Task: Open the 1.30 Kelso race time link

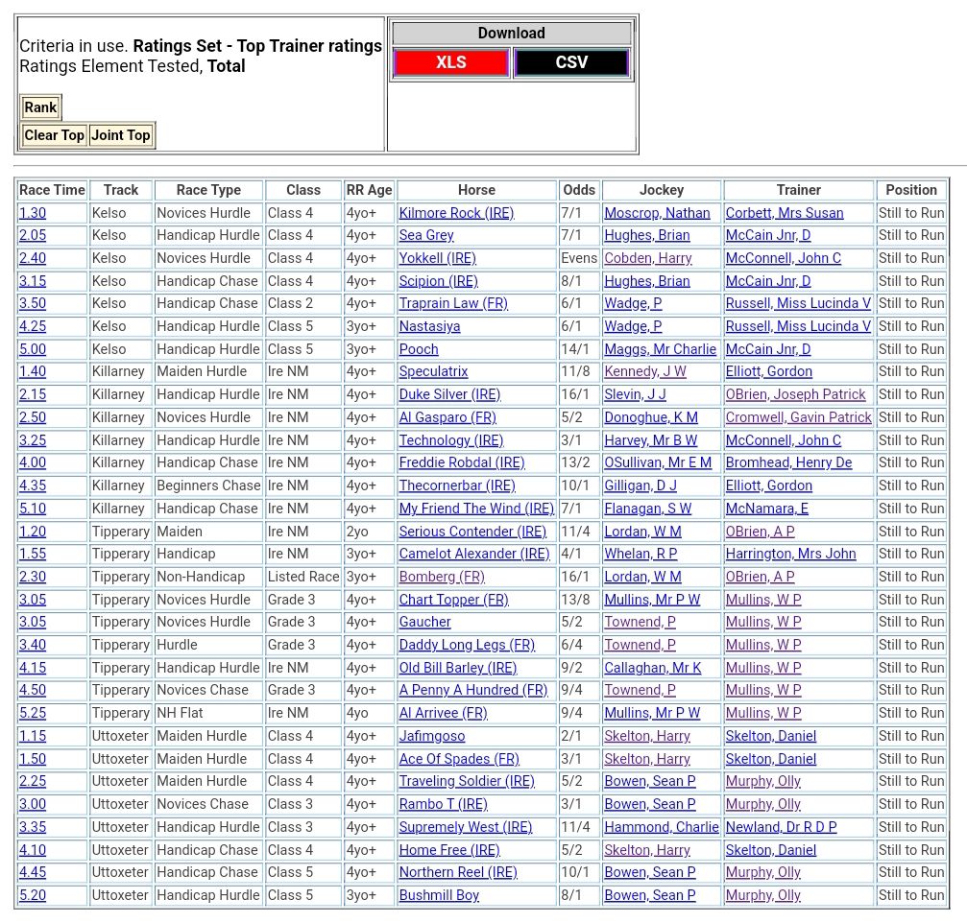Action: click(x=33, y=213)
